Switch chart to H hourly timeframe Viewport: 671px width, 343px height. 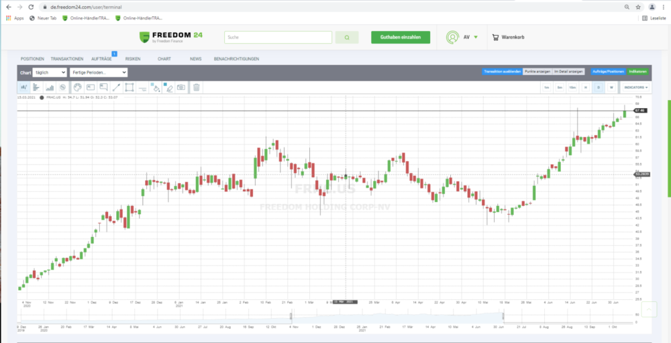(x=585, y=87)
